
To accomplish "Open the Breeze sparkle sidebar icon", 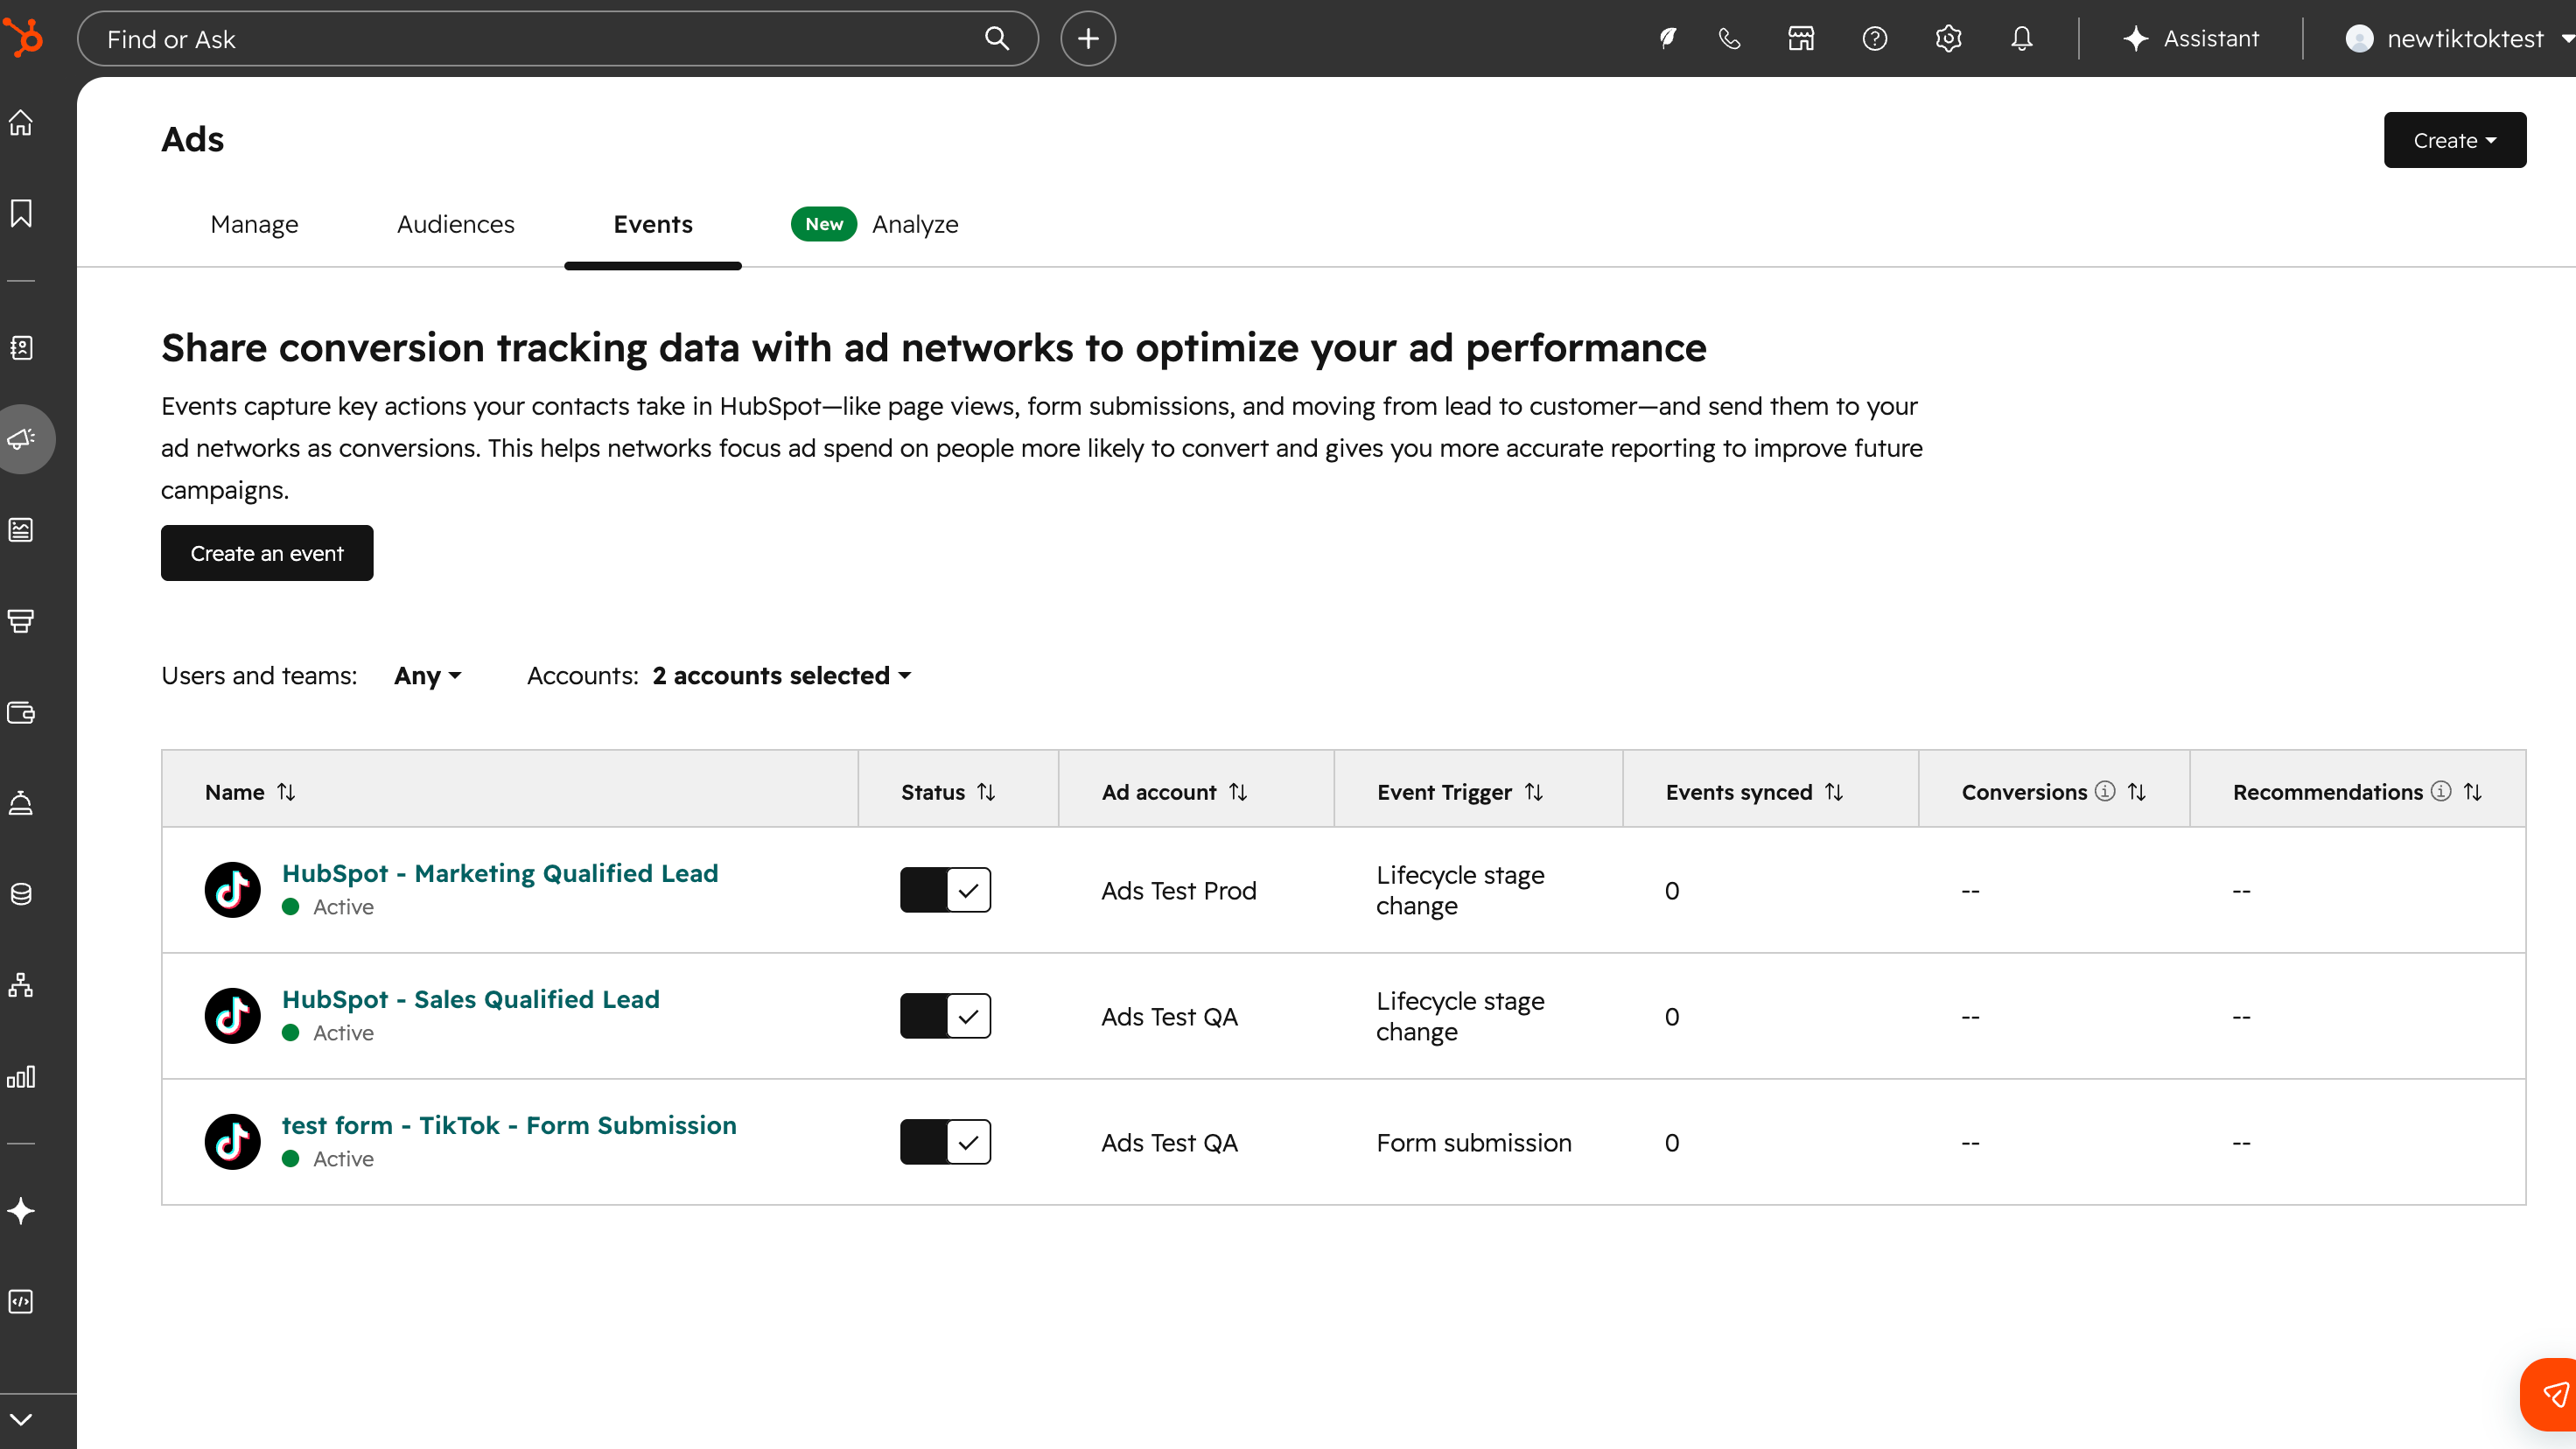I will pos(21,1211).
